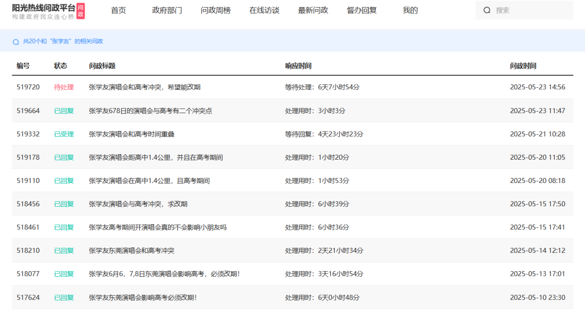Click the 待处理 status of 519720

(x=64, y=87)
